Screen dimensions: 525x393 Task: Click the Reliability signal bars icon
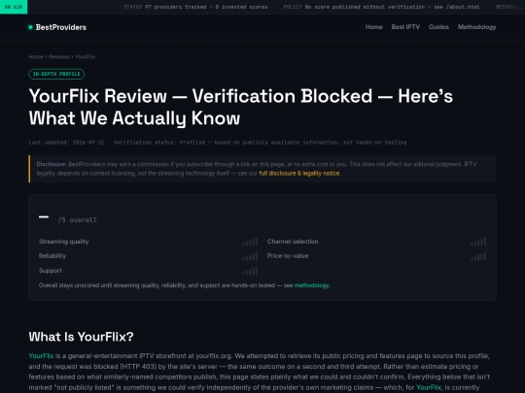pos(250,256)
